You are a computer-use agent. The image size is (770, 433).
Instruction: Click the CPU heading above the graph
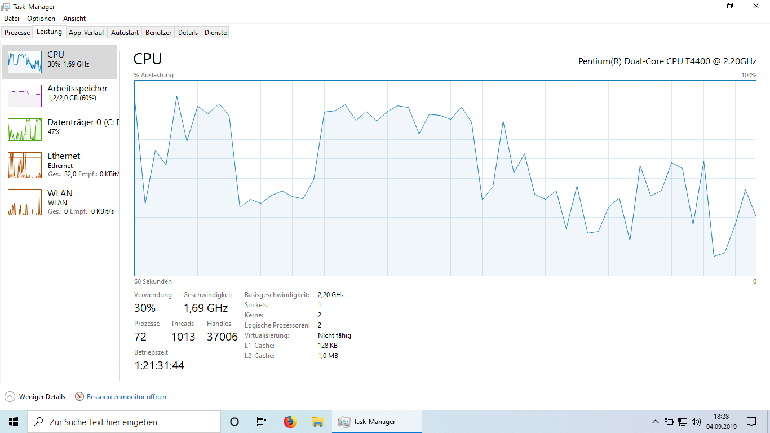[148, 59]
